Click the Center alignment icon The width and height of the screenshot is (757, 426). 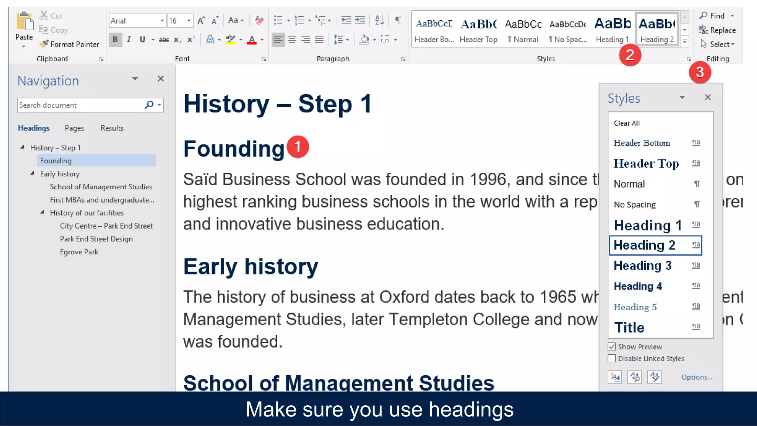292,40
